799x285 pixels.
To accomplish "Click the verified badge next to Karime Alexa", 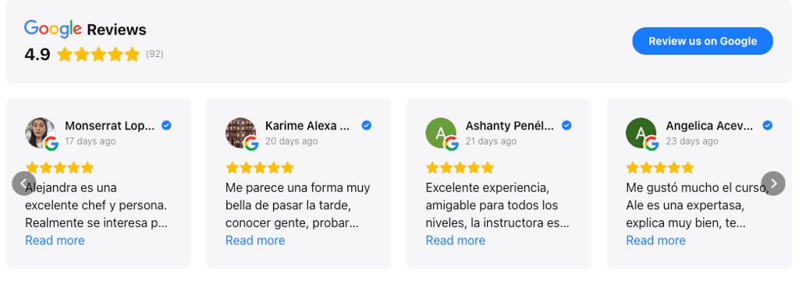I will 367,125.
